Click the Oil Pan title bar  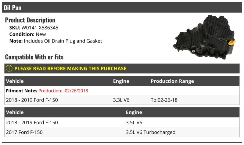pos(122,7)
